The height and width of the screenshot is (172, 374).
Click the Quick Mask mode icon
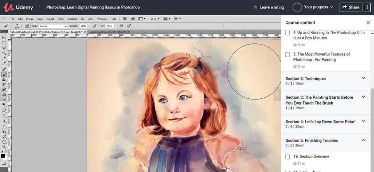[3, 163]
